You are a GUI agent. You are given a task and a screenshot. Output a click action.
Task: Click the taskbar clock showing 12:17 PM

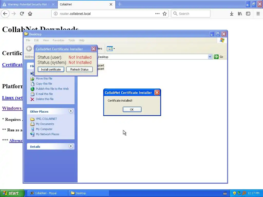253,193
